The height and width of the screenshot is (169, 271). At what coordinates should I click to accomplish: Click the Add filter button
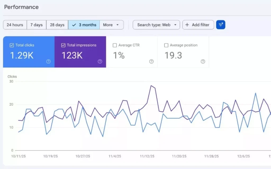pyautogui.click(x=198, y=25)
